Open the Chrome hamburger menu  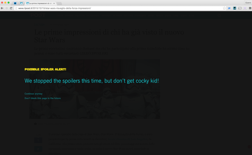point(250,8)
